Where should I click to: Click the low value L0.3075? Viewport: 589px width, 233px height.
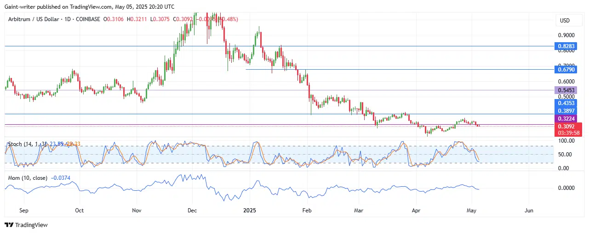coord(159,19)
